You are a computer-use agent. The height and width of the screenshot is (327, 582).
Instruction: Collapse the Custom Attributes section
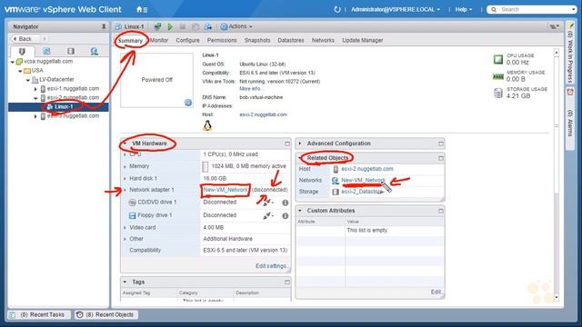pyautogui.click(x=300, y=211)
